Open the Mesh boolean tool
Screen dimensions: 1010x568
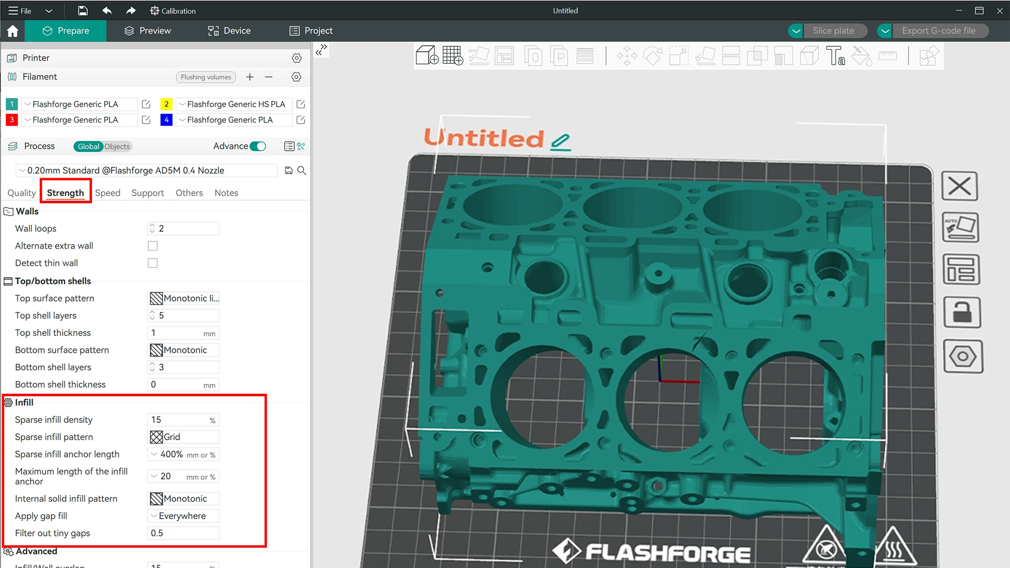pos(757,55)
